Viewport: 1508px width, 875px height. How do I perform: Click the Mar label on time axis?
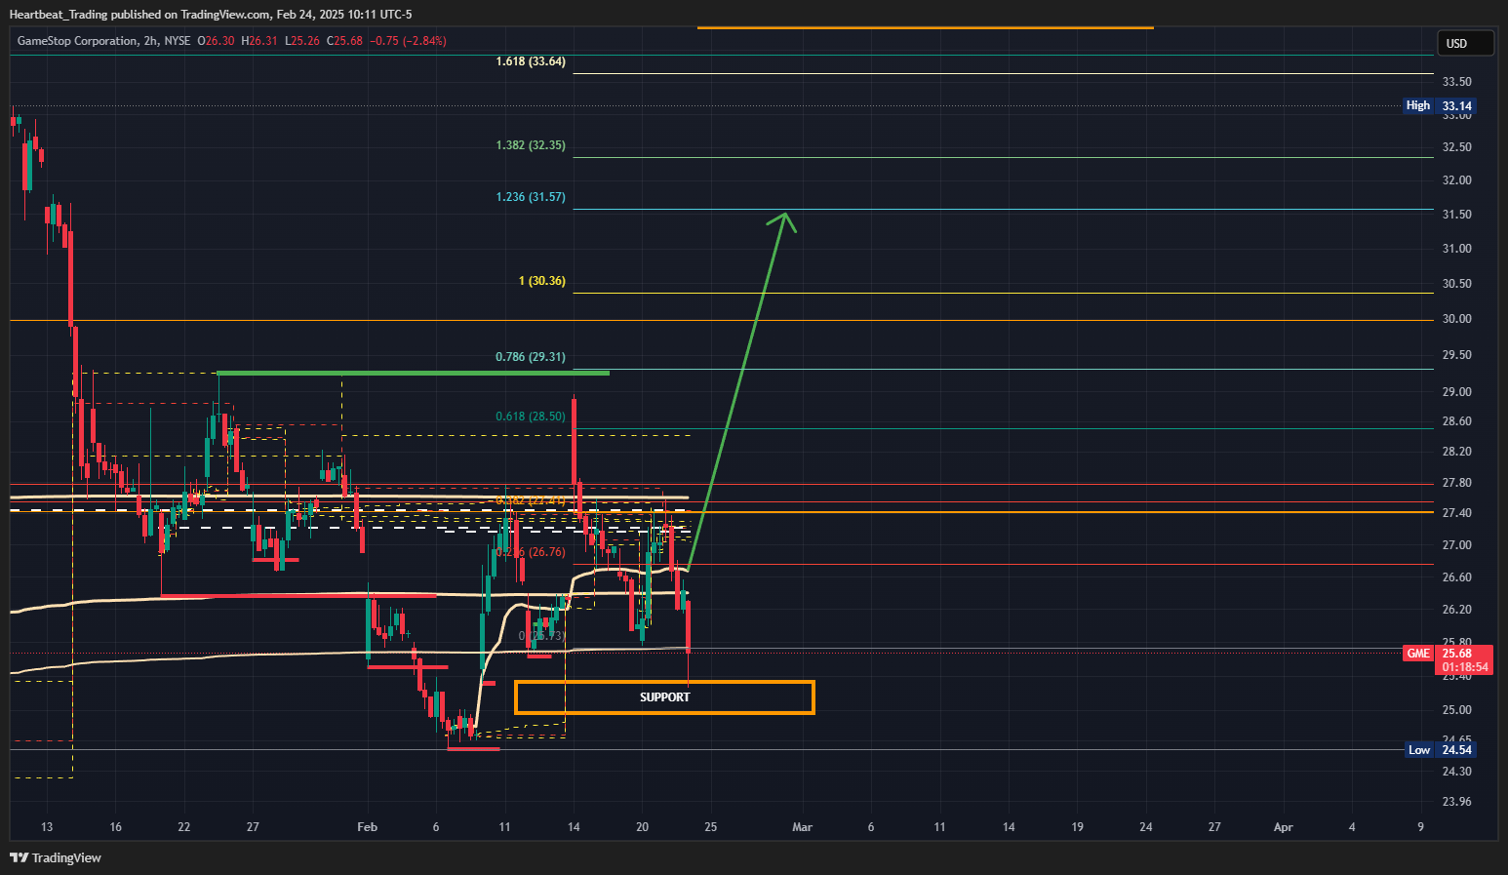[802, 827]
